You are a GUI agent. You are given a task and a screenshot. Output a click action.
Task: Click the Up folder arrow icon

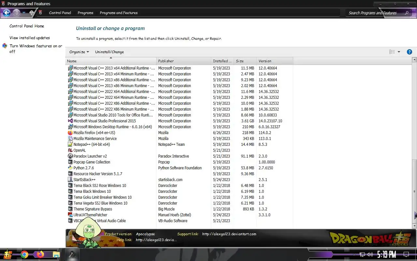click(x=32, y=13)
